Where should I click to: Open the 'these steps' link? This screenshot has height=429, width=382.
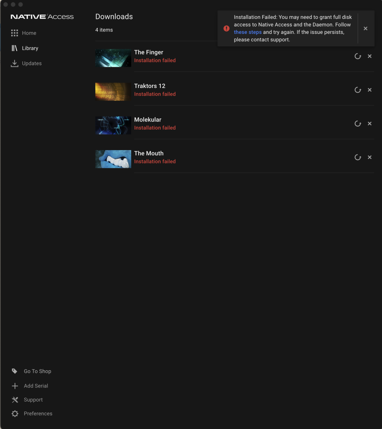(248, 32)
